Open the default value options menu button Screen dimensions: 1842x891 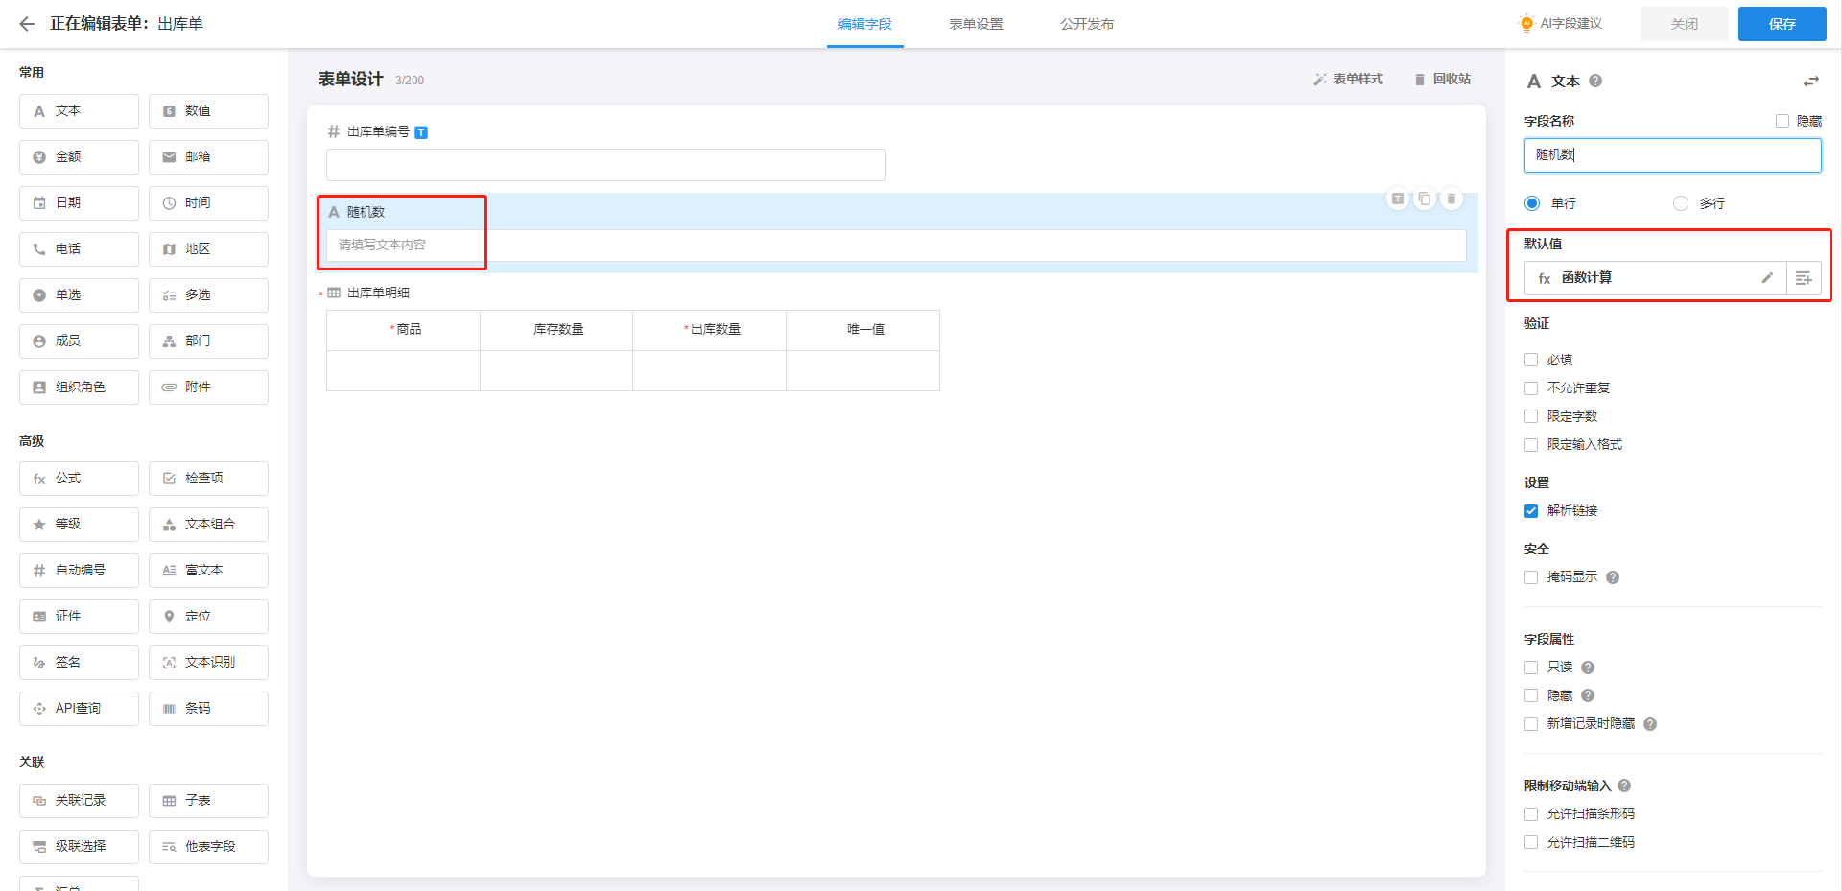[1804, 278]
